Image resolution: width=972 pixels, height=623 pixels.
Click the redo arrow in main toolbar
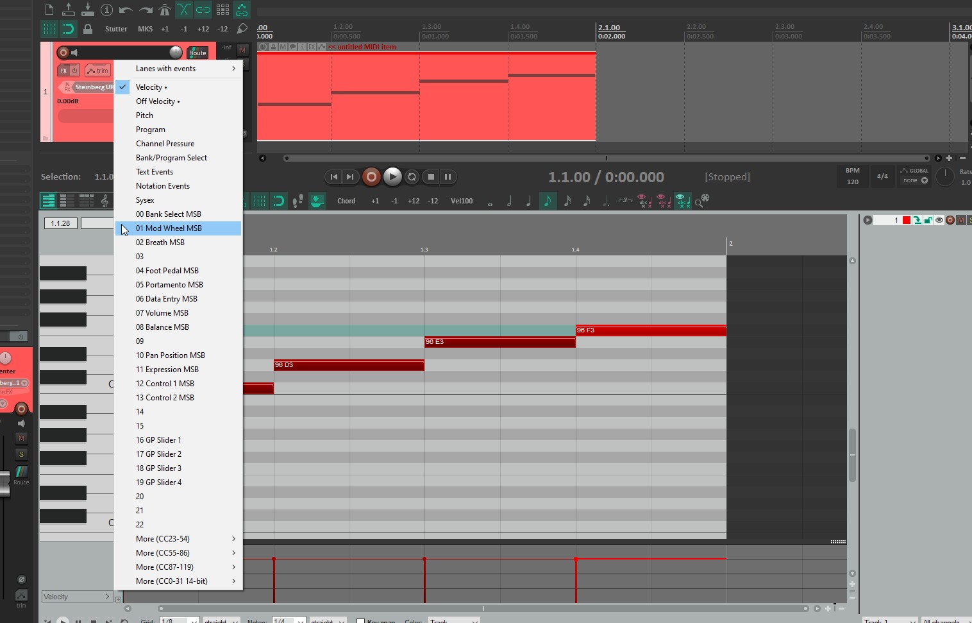pos(146,10)
